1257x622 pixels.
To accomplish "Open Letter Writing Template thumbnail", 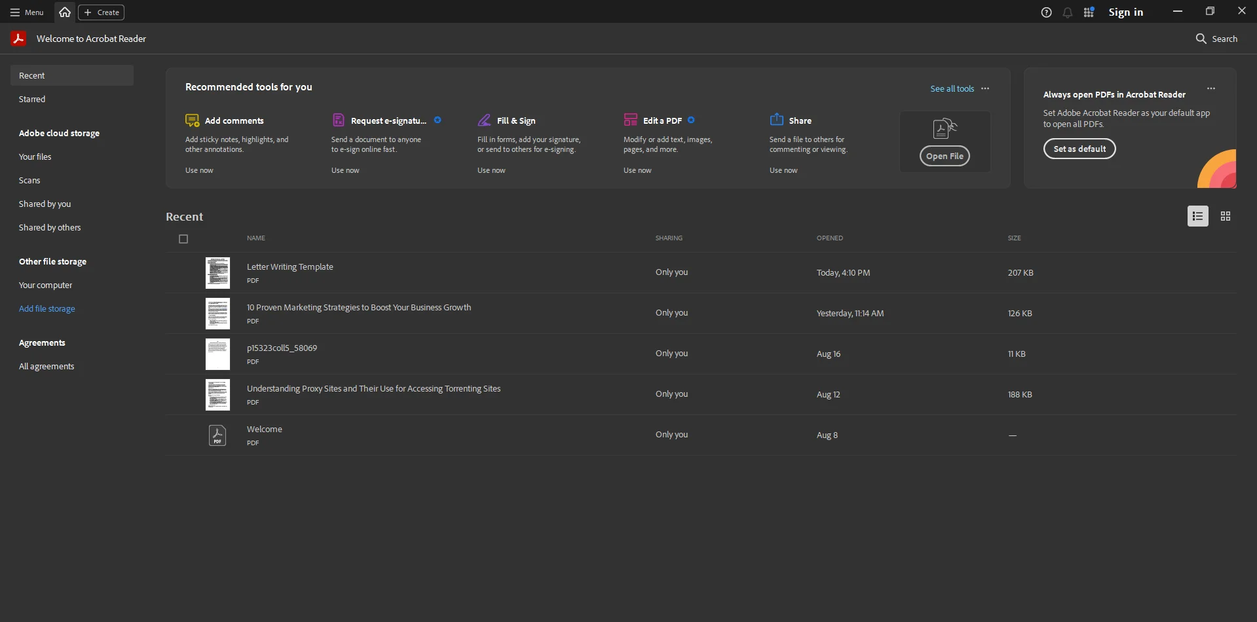I will point(217,273).
